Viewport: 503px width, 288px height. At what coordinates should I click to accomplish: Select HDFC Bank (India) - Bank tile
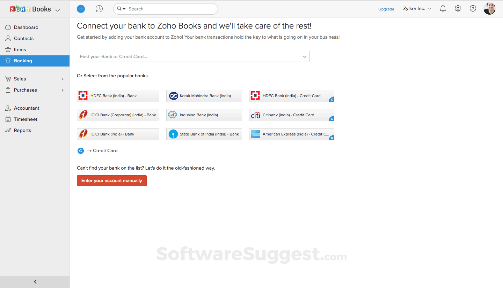[x=118, y=96]
